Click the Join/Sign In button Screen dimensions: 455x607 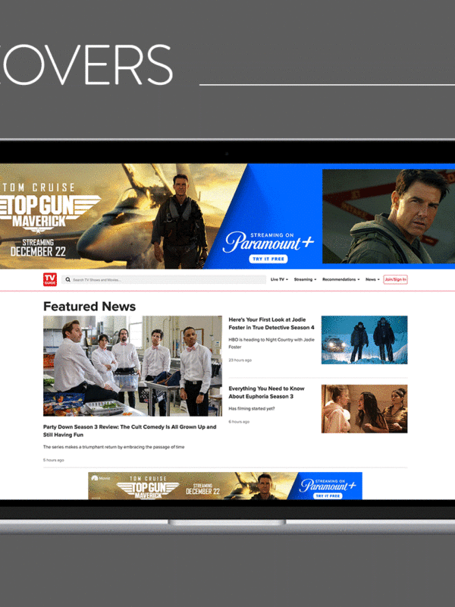[x=395, y=279]
